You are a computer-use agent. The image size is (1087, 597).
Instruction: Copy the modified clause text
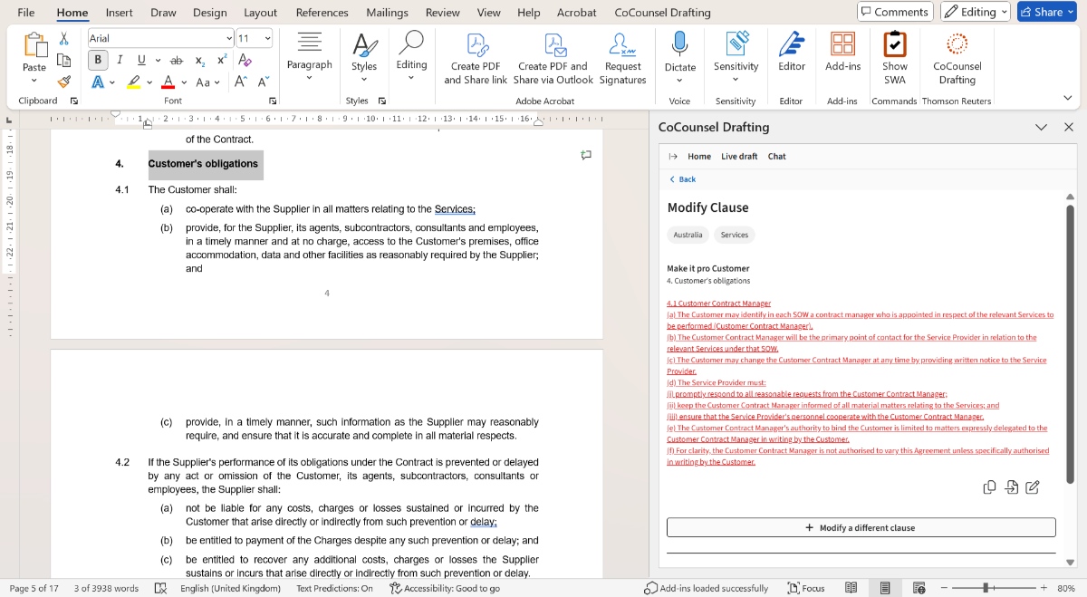tap(987, 487)
